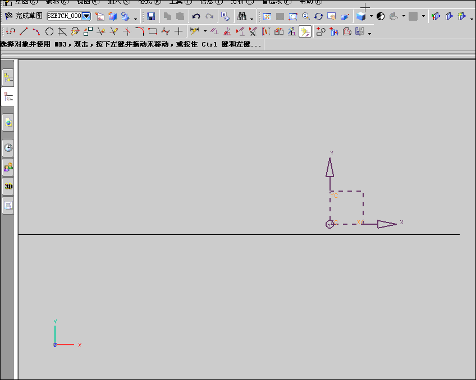Screen dimensions: 476x380
Task: Select the Inferred Dimensions tool
Action: 194,31
